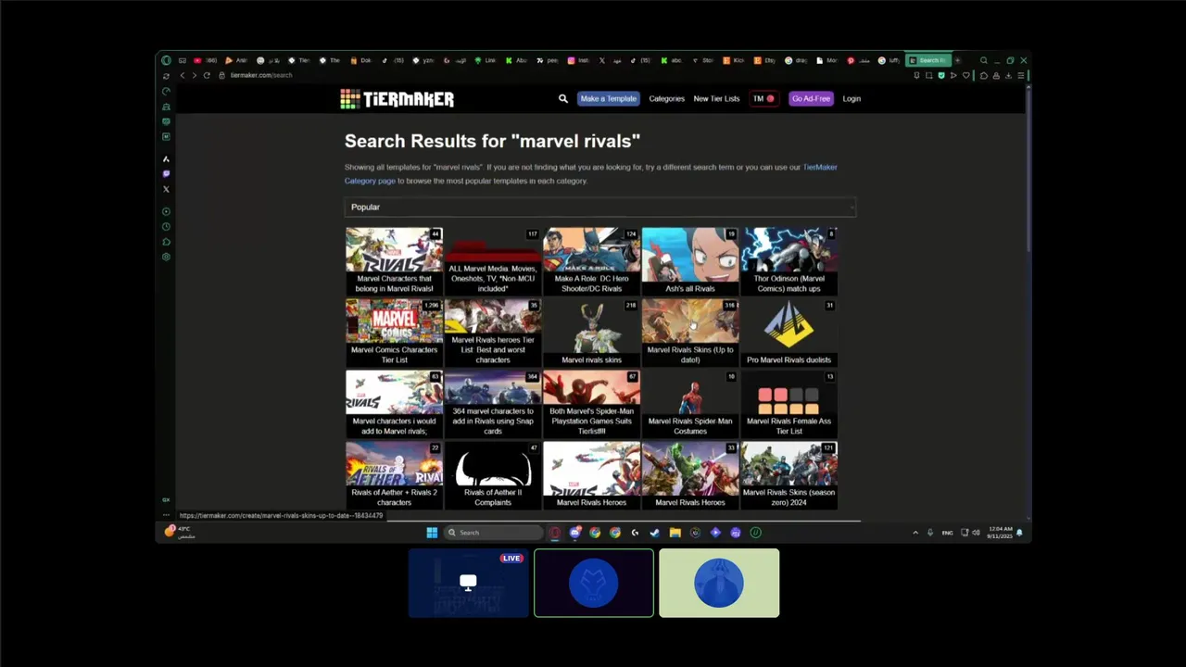Open Marvel rivals skins template

[x=591, y=333]
